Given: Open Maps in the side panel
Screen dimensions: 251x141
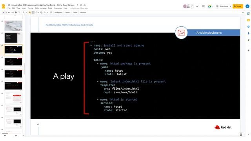Looking at the screenshot, I should click(x=248, y=40).
